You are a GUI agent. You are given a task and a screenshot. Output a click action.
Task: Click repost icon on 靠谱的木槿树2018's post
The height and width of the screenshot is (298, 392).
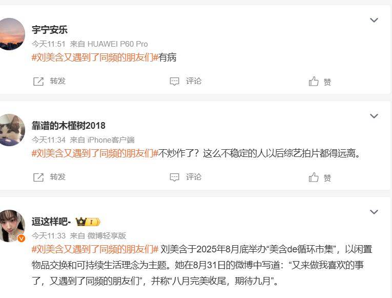pyautogui.click(x=38, y=177)
